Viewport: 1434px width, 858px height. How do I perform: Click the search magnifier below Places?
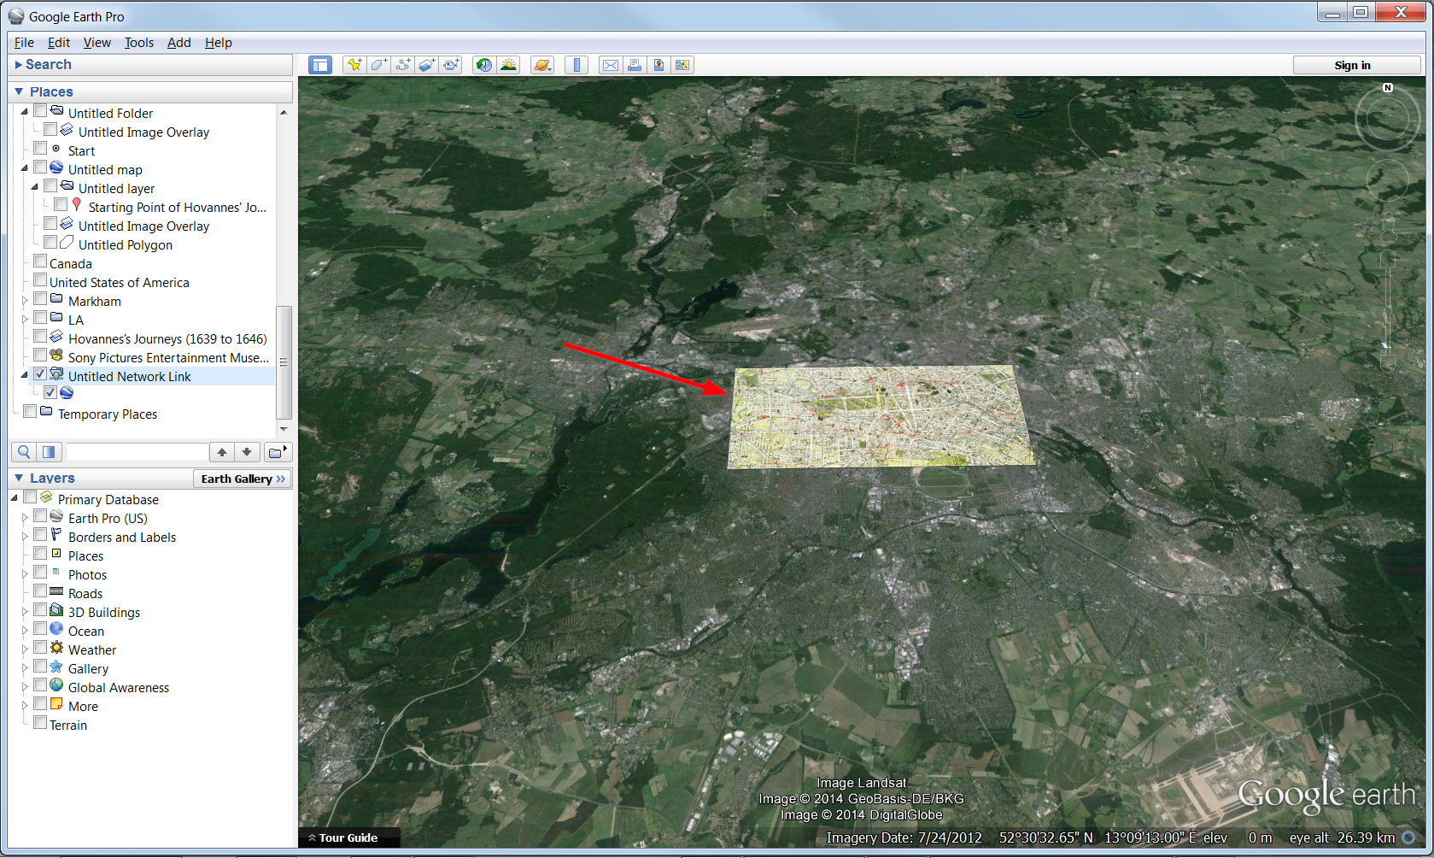point(24,452)
